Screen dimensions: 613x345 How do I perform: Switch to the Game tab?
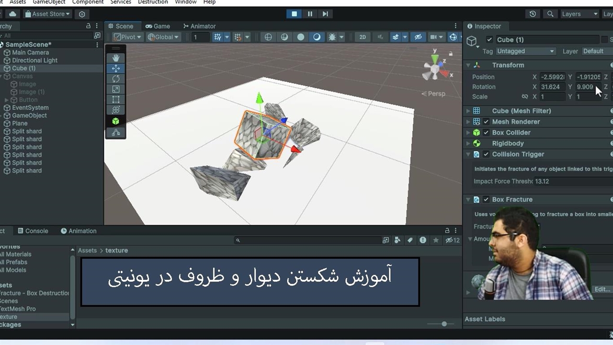(x=158, y=26)
